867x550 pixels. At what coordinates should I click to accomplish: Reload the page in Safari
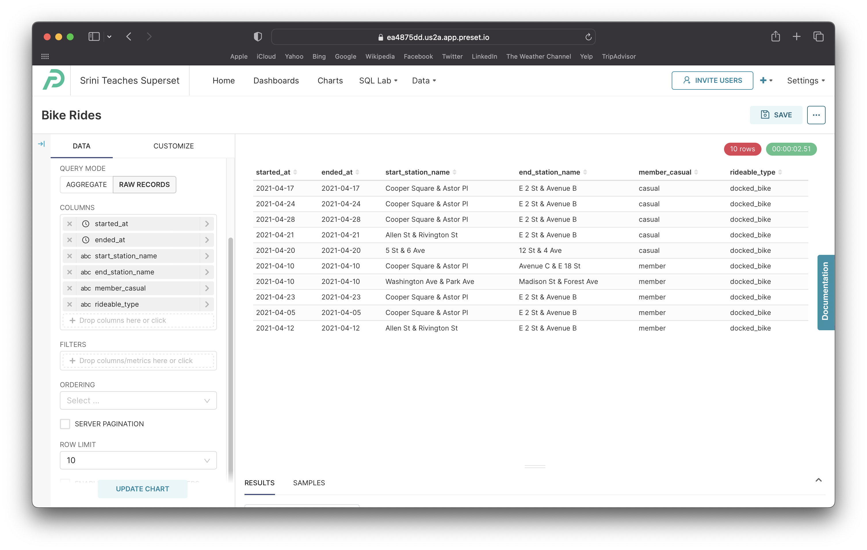pyautogui.click(x=588, y=37)
